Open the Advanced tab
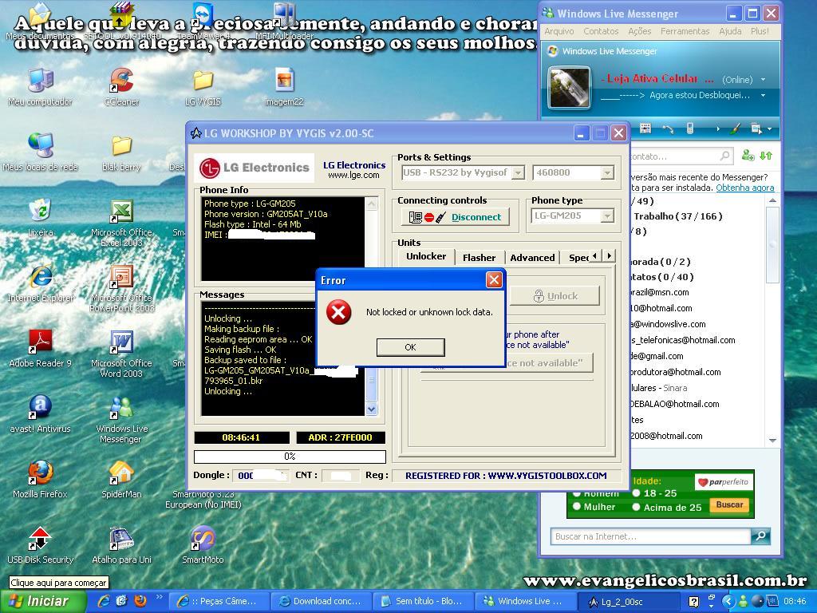This screenshot has height=613, width=817. pos(532,257)
